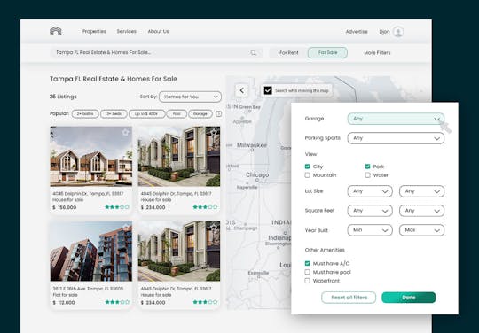The width and height of the screenshot is (479, 333).
Task: Uncheck the Park view checkbox
Action: pos(367,166)
